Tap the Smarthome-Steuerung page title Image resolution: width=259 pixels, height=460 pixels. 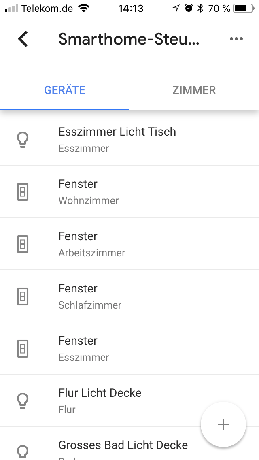129,39
